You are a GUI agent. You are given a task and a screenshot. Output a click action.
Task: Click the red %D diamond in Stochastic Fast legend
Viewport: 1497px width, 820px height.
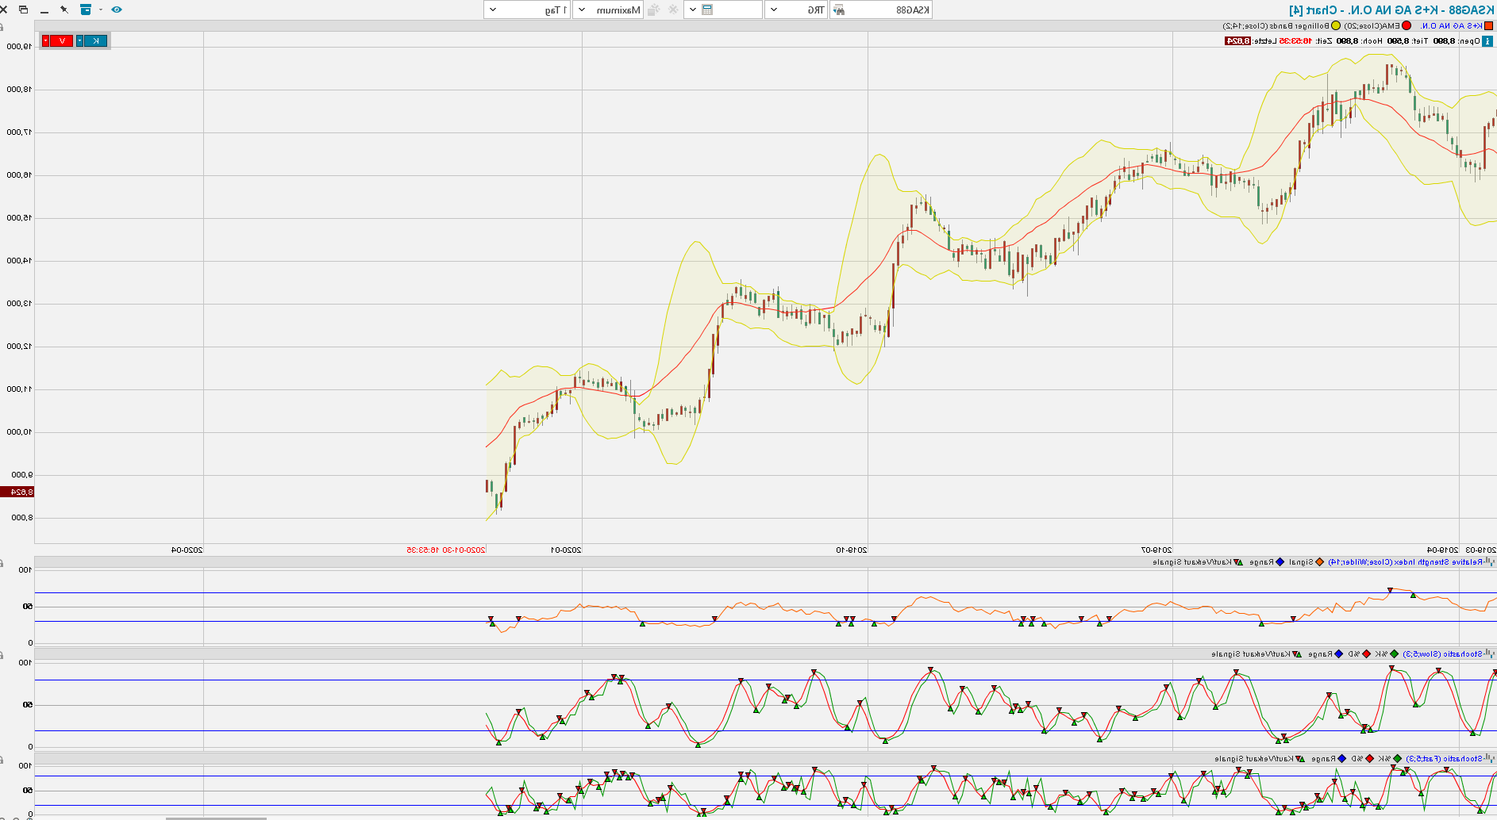point(1370,759)
